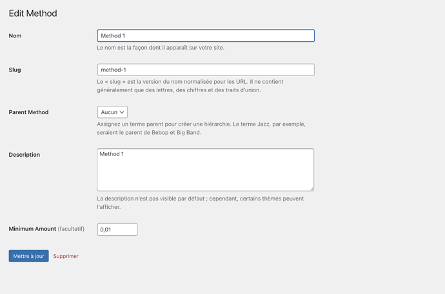Click the (facultatif) text
This screenshot has width=445, height=294.
click(x=71, y=229)
